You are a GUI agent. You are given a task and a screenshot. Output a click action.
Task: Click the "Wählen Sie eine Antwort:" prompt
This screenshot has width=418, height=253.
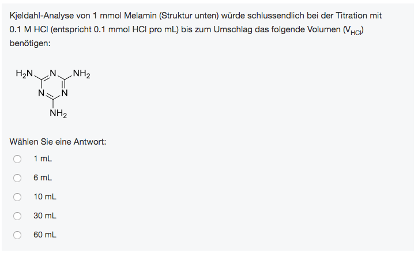pos(58,142)
